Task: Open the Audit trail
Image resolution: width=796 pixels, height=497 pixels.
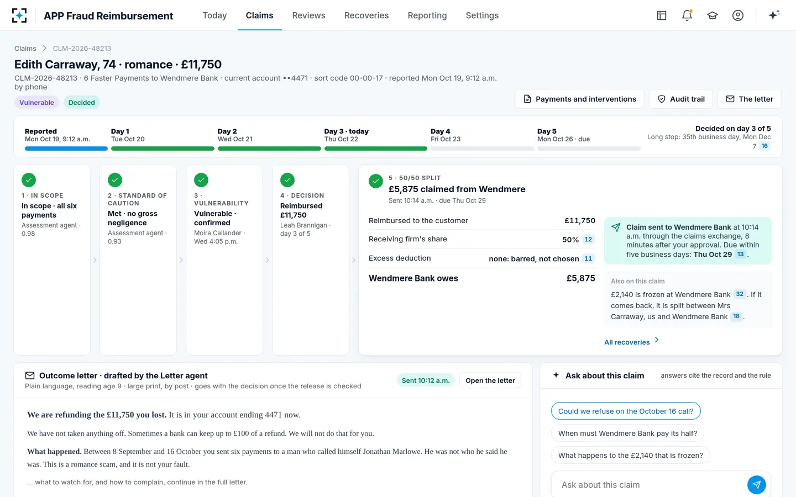Action: tap(681, 99)
